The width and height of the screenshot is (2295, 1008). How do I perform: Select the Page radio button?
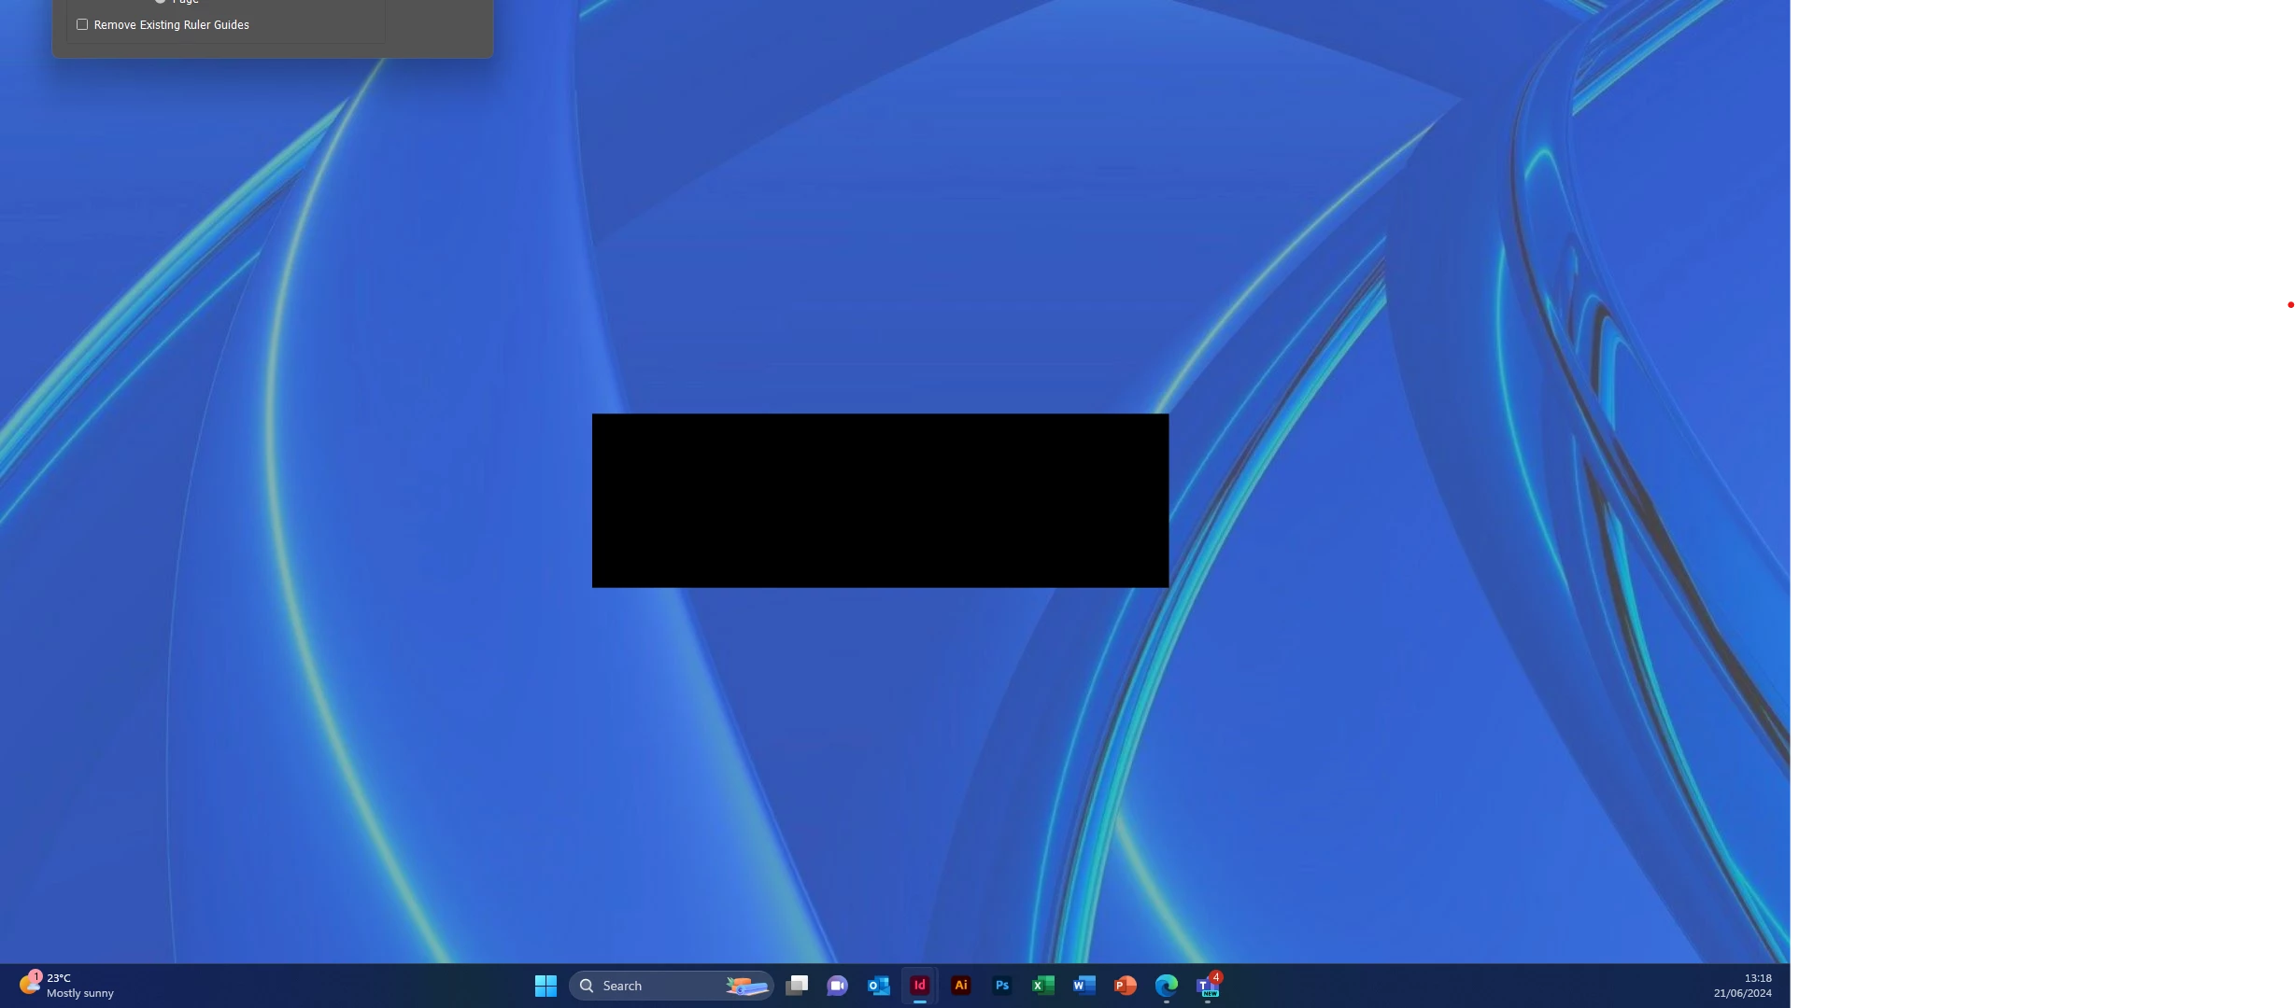[161, 1]
